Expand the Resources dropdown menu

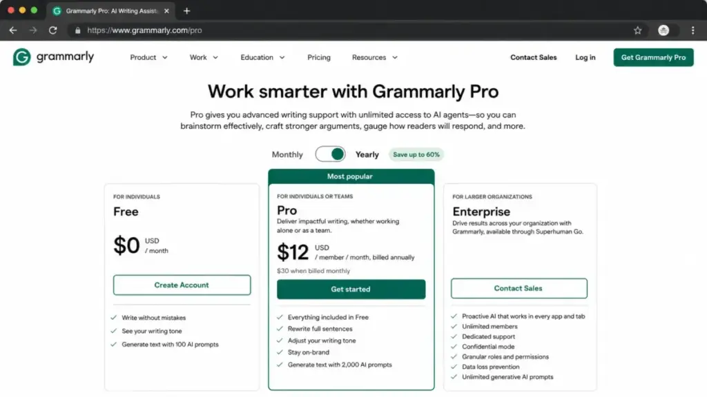[x=375, y=57]
